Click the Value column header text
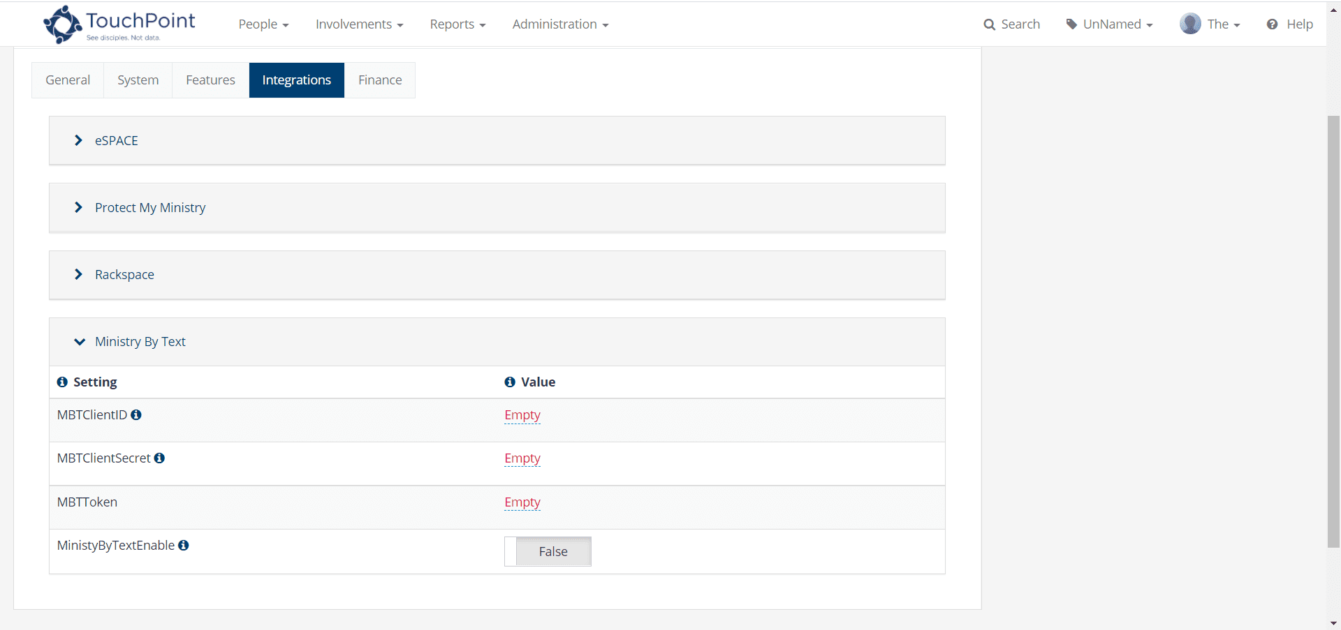The width and height of the screenshot is (1341, 630). click(x=538, y=382)
